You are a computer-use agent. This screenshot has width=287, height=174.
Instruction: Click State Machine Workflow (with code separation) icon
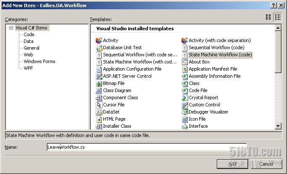click(x=99, y=62)
